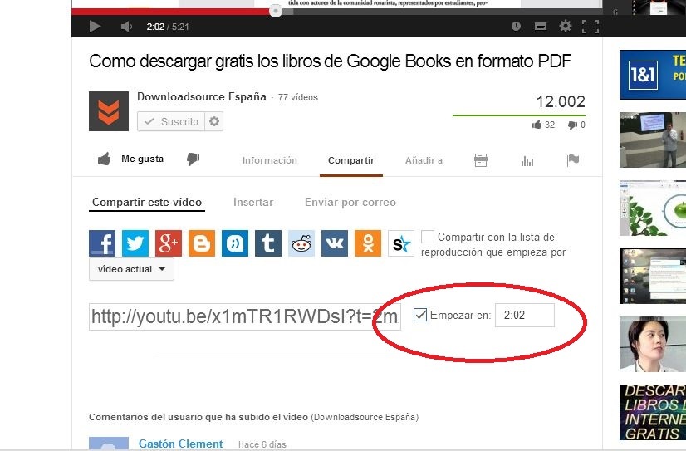Open the transcript icon
686x451 pixels.
[481, 160]
